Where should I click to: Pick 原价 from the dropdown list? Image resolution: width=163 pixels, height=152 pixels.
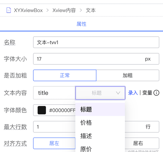100,148
